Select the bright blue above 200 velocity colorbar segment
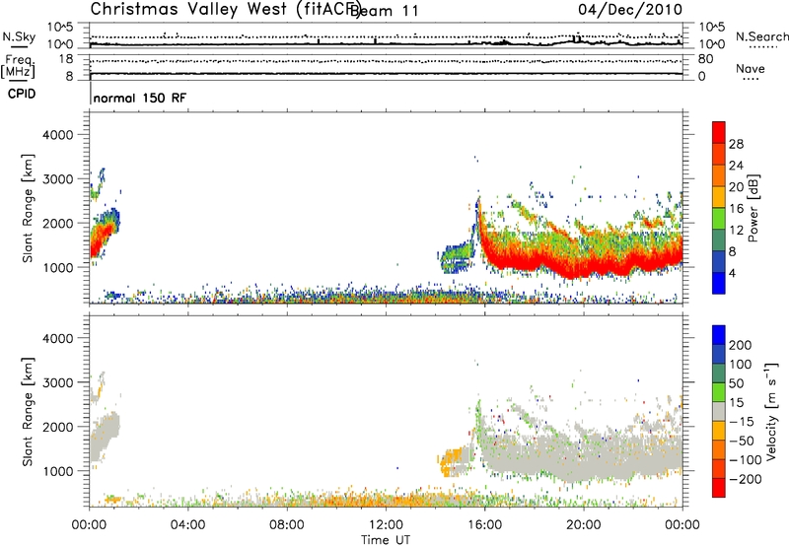The image size is (789, 546). [x=719, y=335]
